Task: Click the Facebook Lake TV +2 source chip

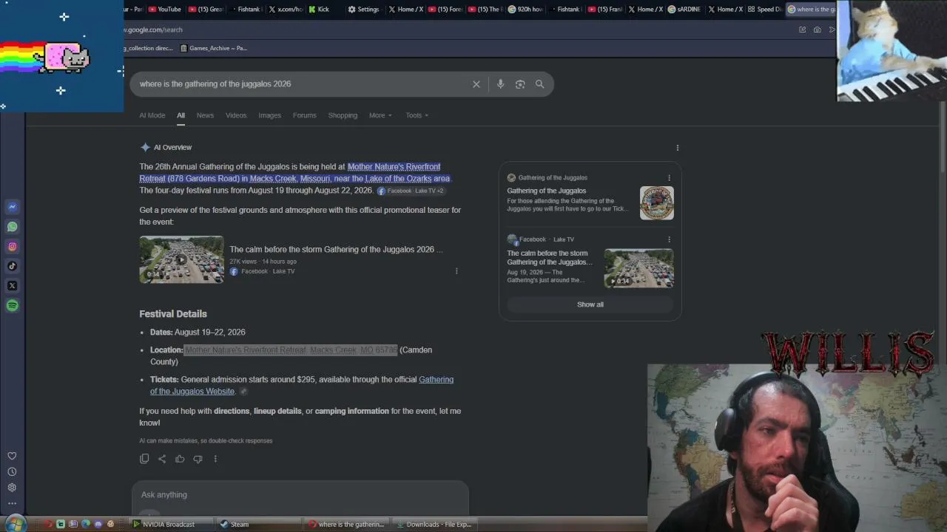Action: pos(411,191)
